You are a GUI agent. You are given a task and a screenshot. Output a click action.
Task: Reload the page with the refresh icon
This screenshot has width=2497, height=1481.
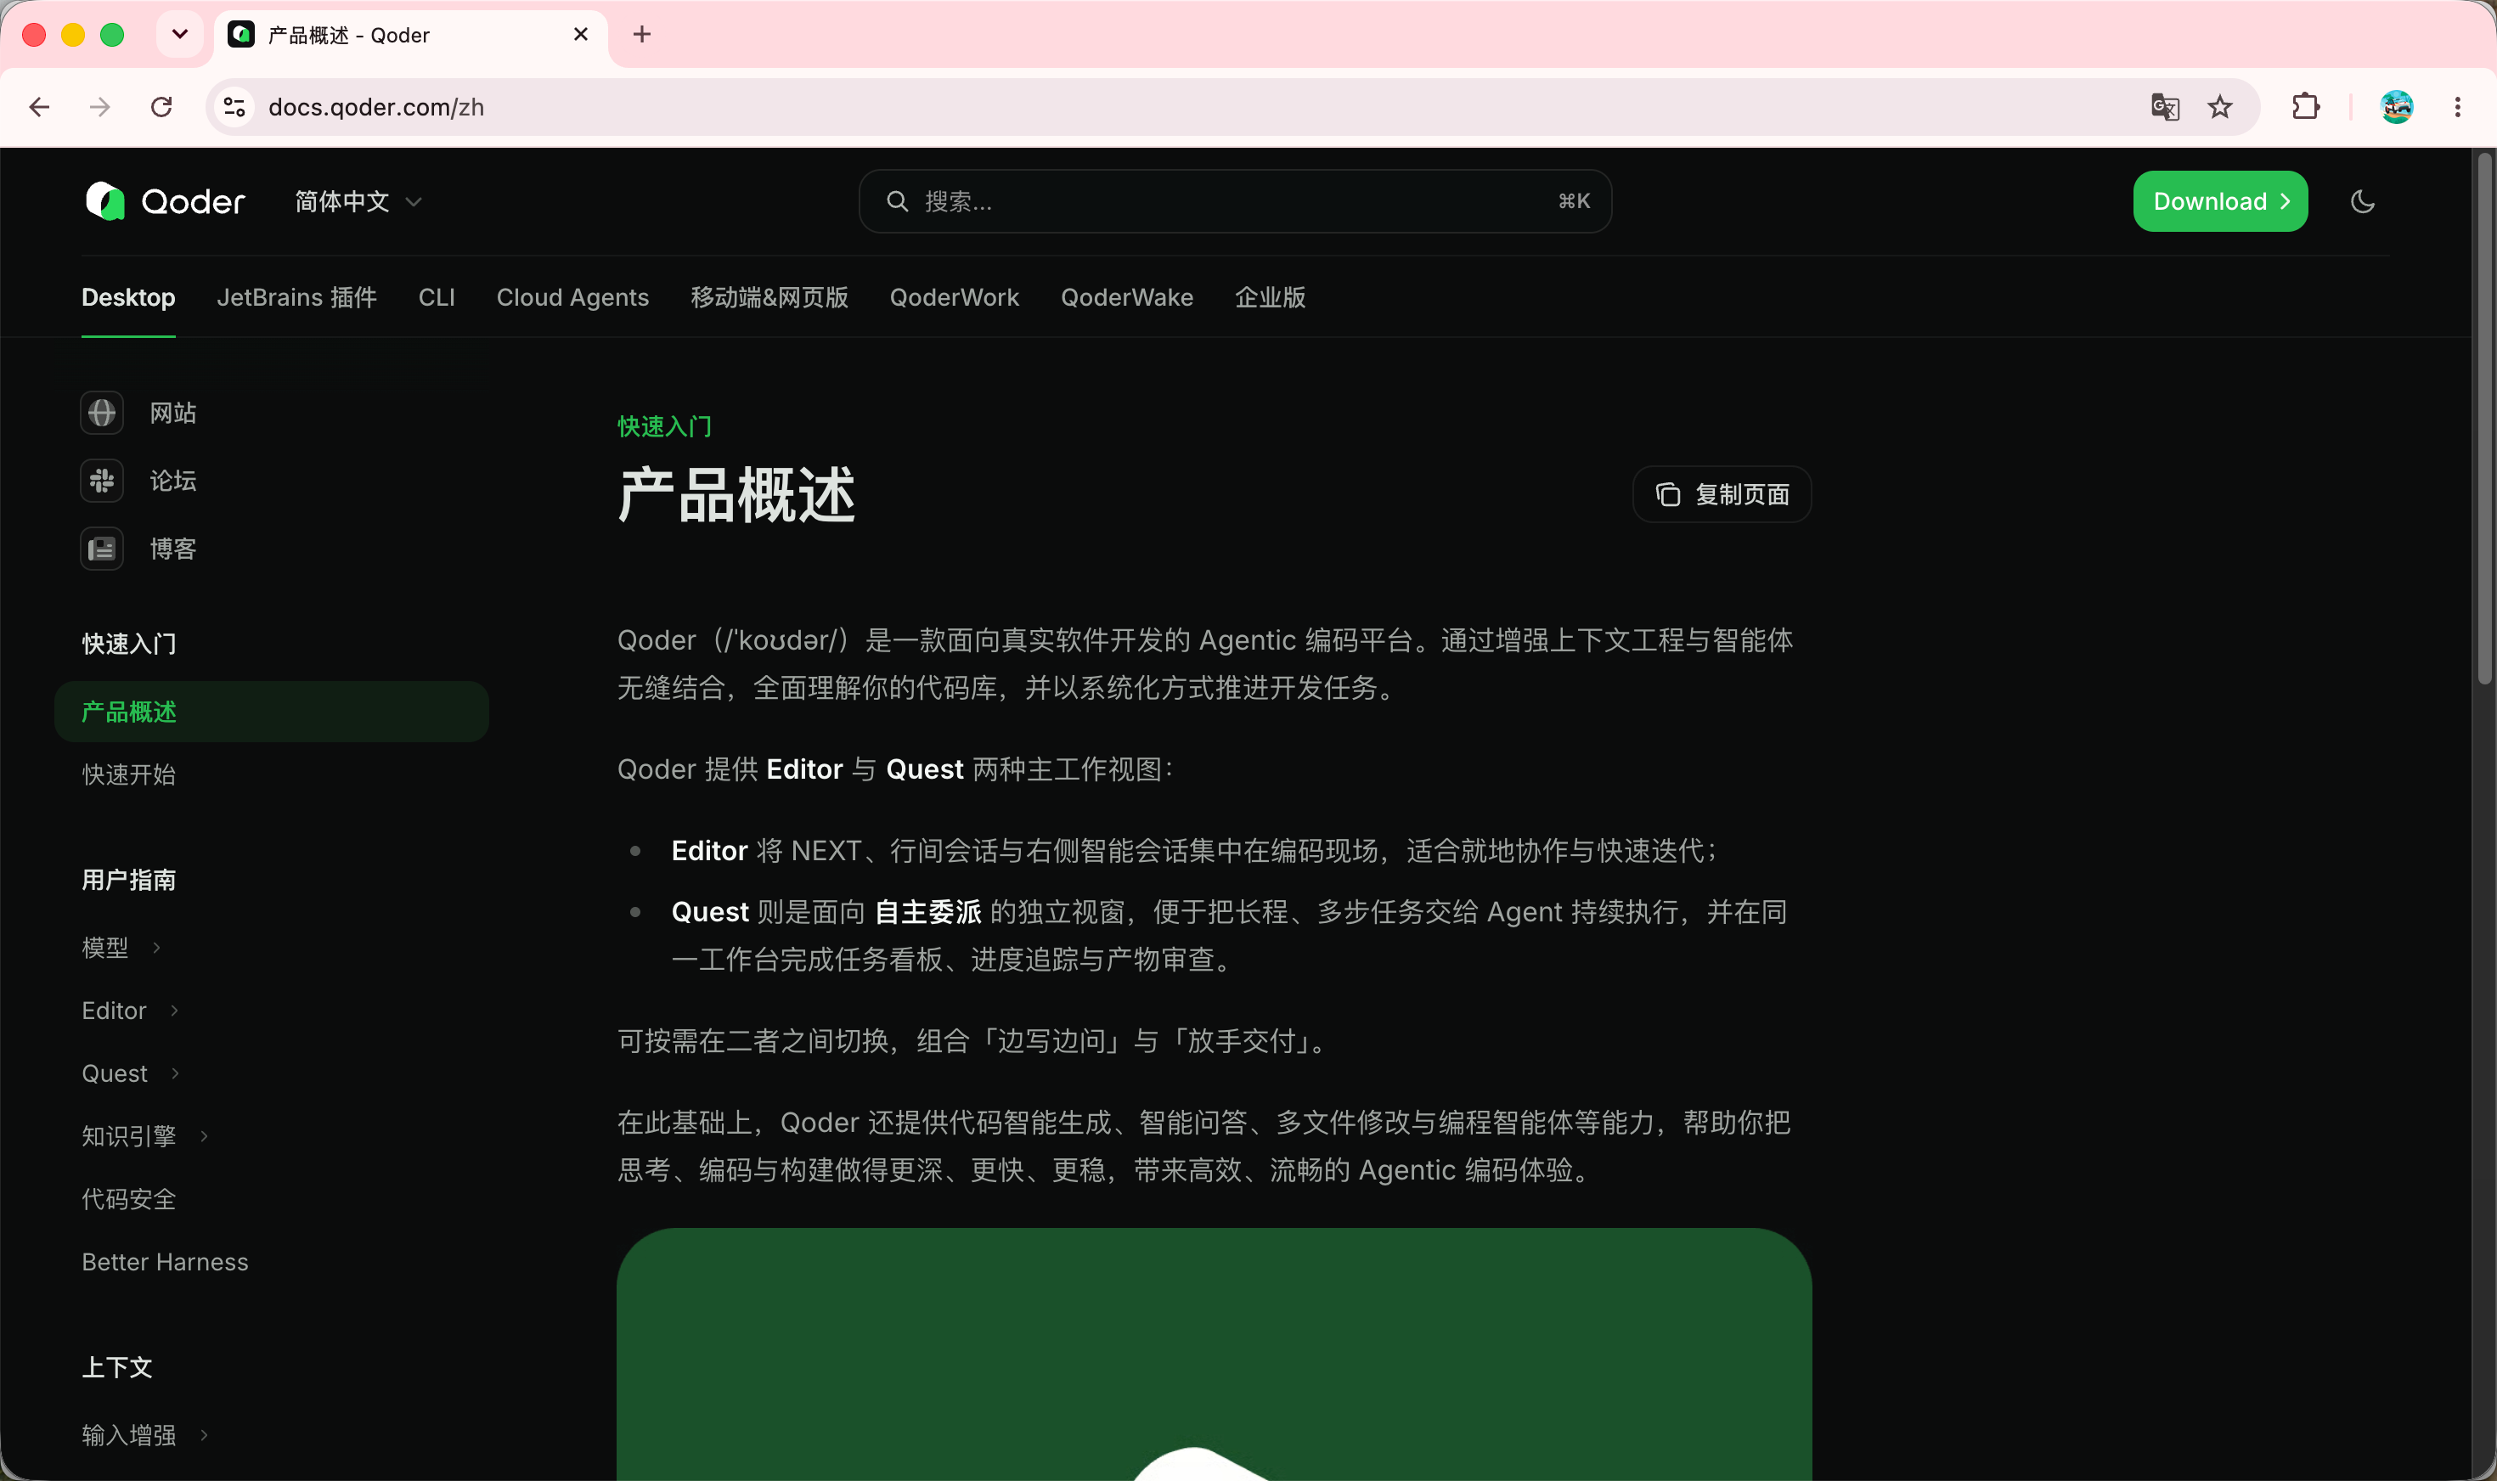coord(161,107)
